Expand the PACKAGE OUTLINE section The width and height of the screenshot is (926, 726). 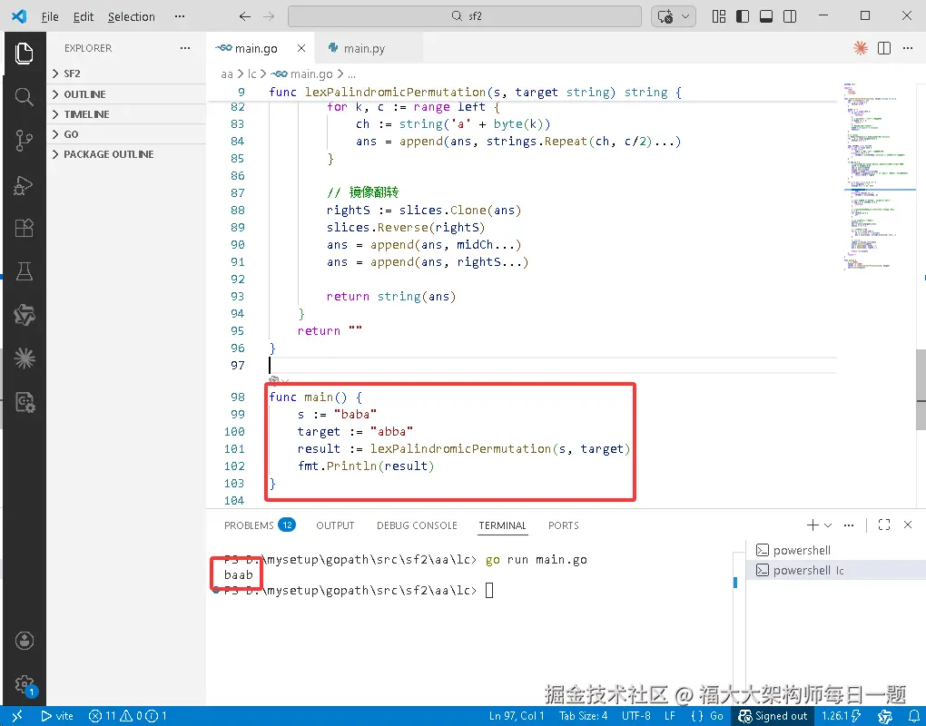[126, 154]
